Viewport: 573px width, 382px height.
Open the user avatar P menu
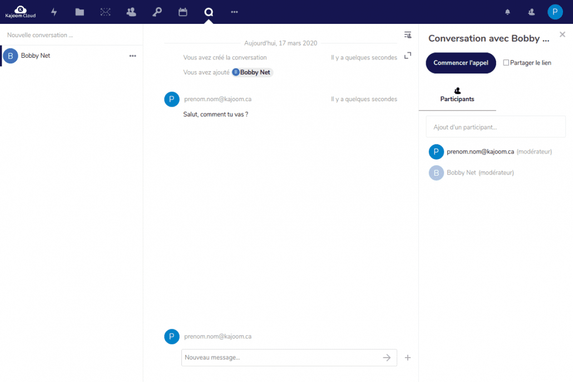pyautogui.click(x=555, y=12)
